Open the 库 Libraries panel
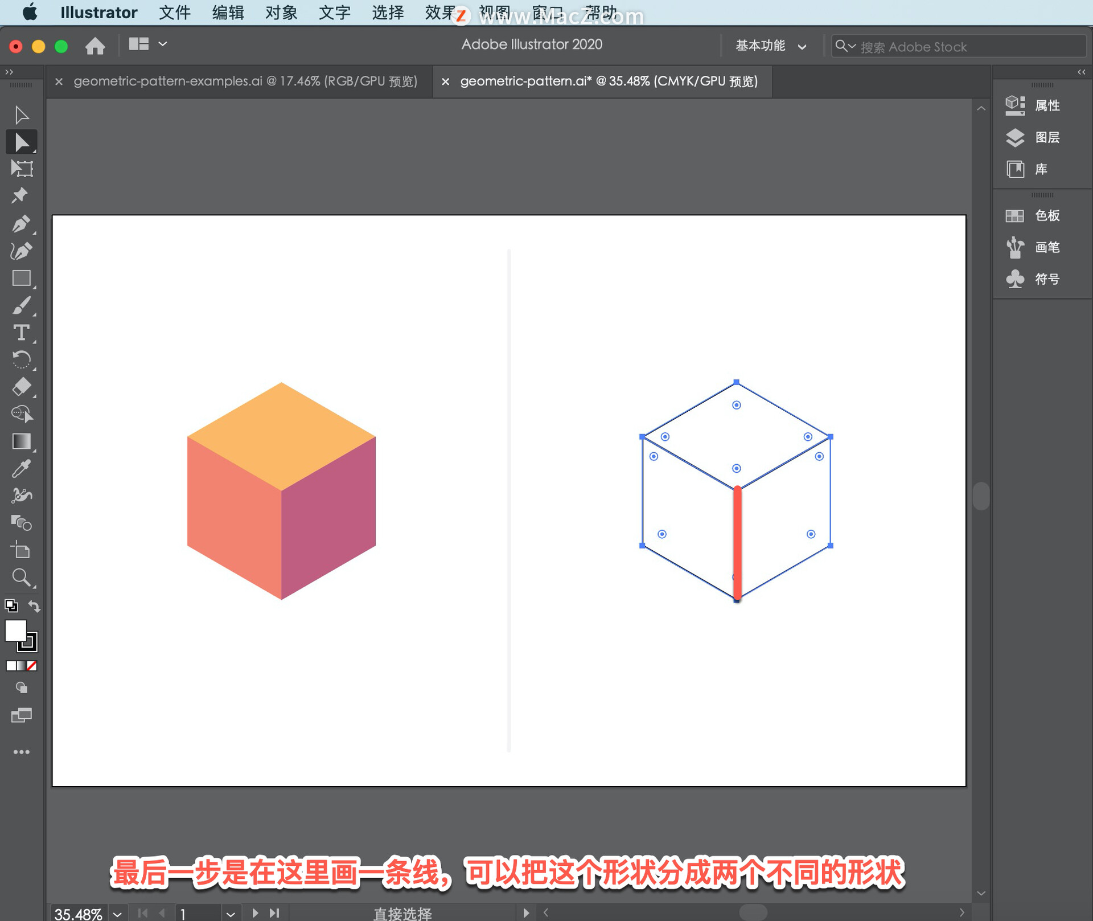 (1026, 169)
